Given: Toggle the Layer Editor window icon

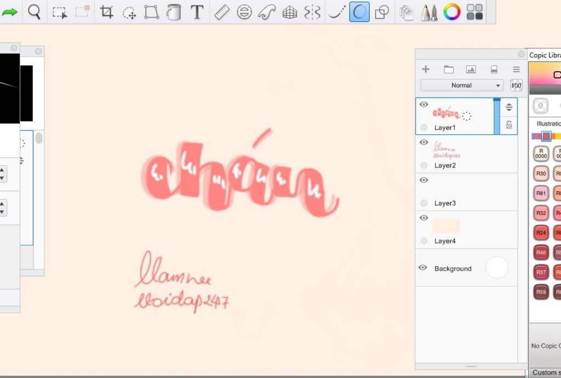Looking at the screenshot, I should pos(407,13).
